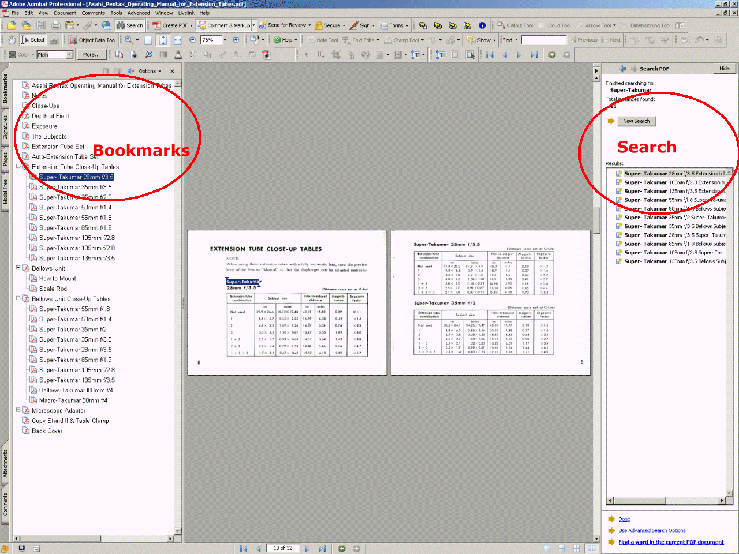This screenshot has height=554, width=739.
Task: Switch to the Pages side tab
Action: coord(5,158)
